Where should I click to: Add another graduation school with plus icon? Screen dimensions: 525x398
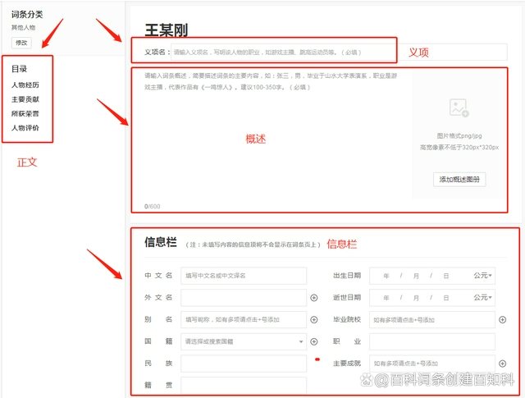502,319
